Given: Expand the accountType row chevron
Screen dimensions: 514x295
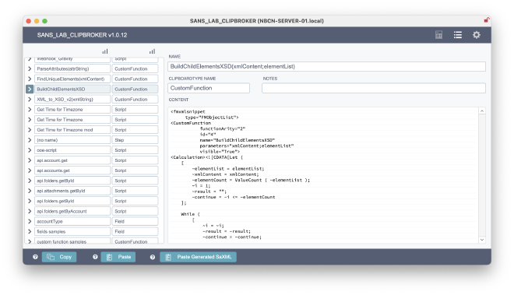Looking at the screenshot, I should tap(30, 221).
